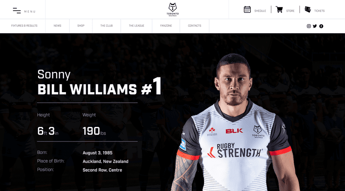Select The League menu item

[136, 26]
